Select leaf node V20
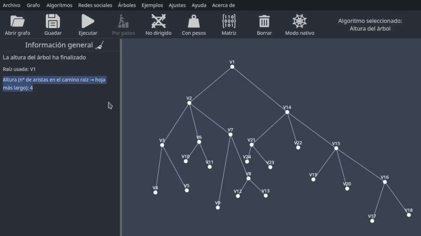 click(347, 188)
